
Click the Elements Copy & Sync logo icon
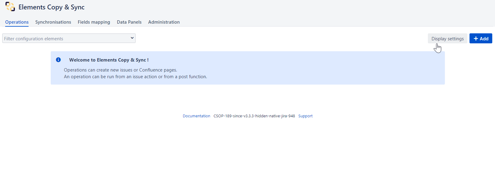[10, 7]
